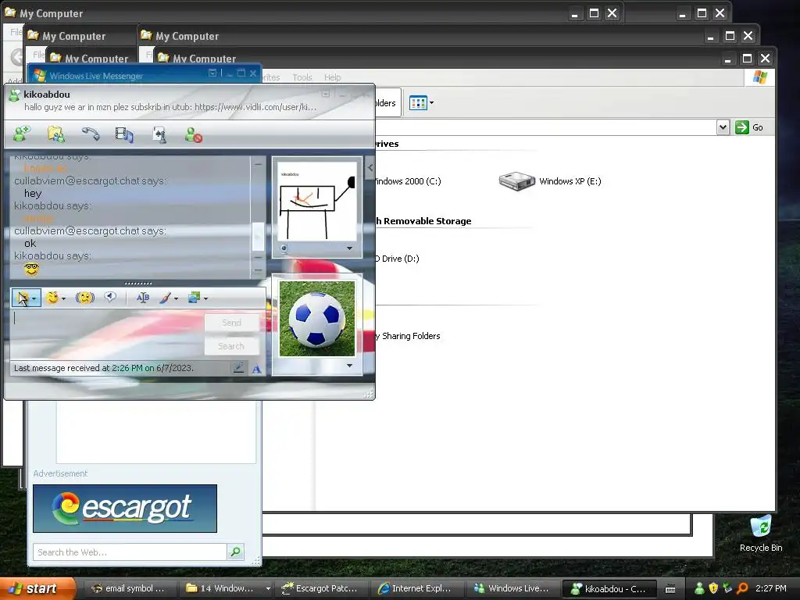
Task: Click the security shield tray icon
Action: point(713,588)
